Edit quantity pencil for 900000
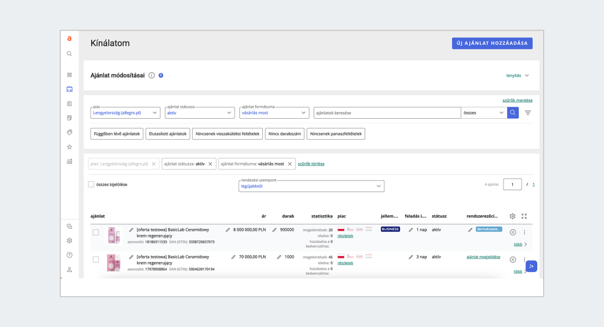Screen dimensions: 604x327 click(x=274, y=229)
